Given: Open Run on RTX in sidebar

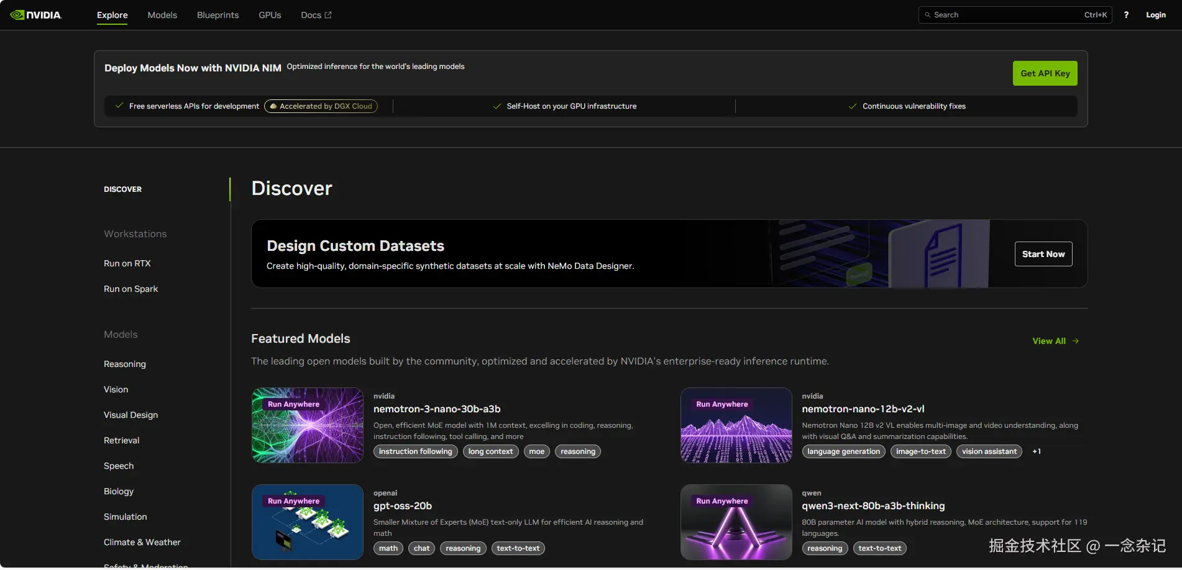Looking at the screenshot, I should pyautogui.click(x=127, y=263).
